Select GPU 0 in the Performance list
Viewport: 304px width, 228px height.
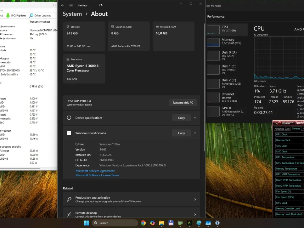pos(227,110)
